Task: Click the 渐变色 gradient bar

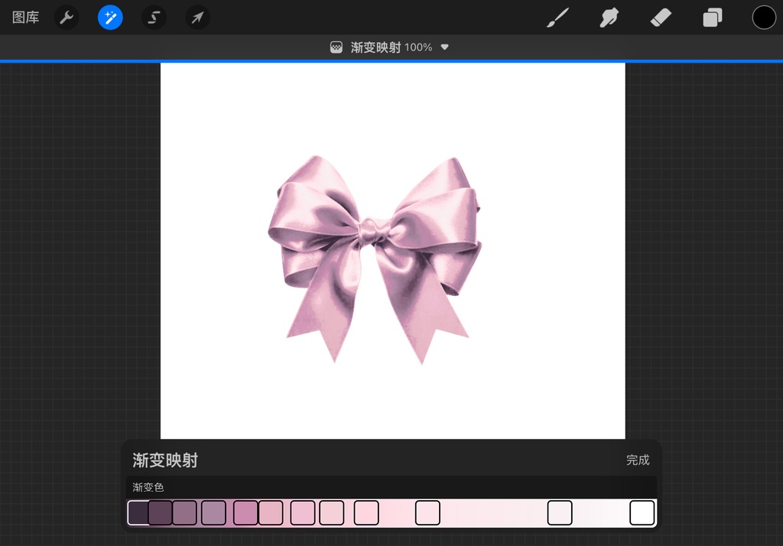Action: coord(391,487)
